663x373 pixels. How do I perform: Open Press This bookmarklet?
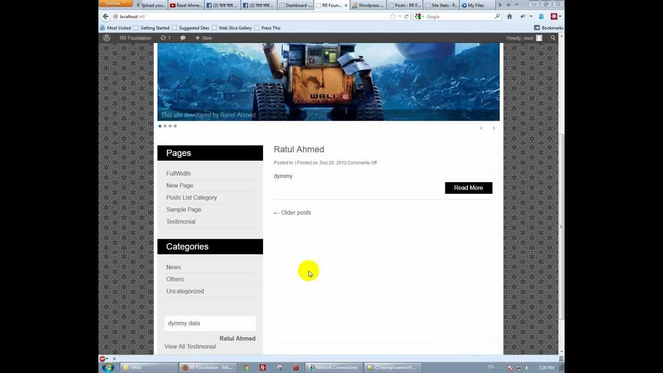[x=267, y=28]
